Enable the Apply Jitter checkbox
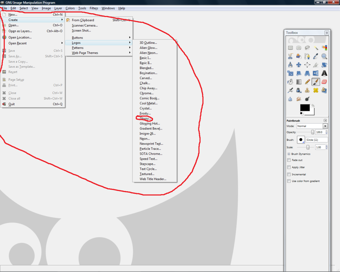Viewport: 340px width, 272px height. pyautogui.click(x=289, y=167)
